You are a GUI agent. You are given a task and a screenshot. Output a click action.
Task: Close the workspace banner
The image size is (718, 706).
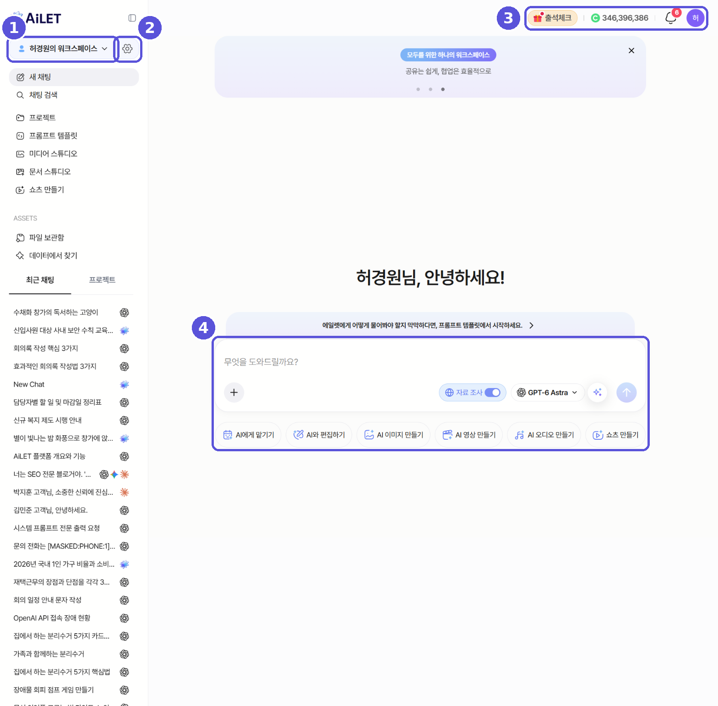(631, 50)
